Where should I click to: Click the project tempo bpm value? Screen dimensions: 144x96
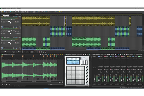click(x=14, y=51)
